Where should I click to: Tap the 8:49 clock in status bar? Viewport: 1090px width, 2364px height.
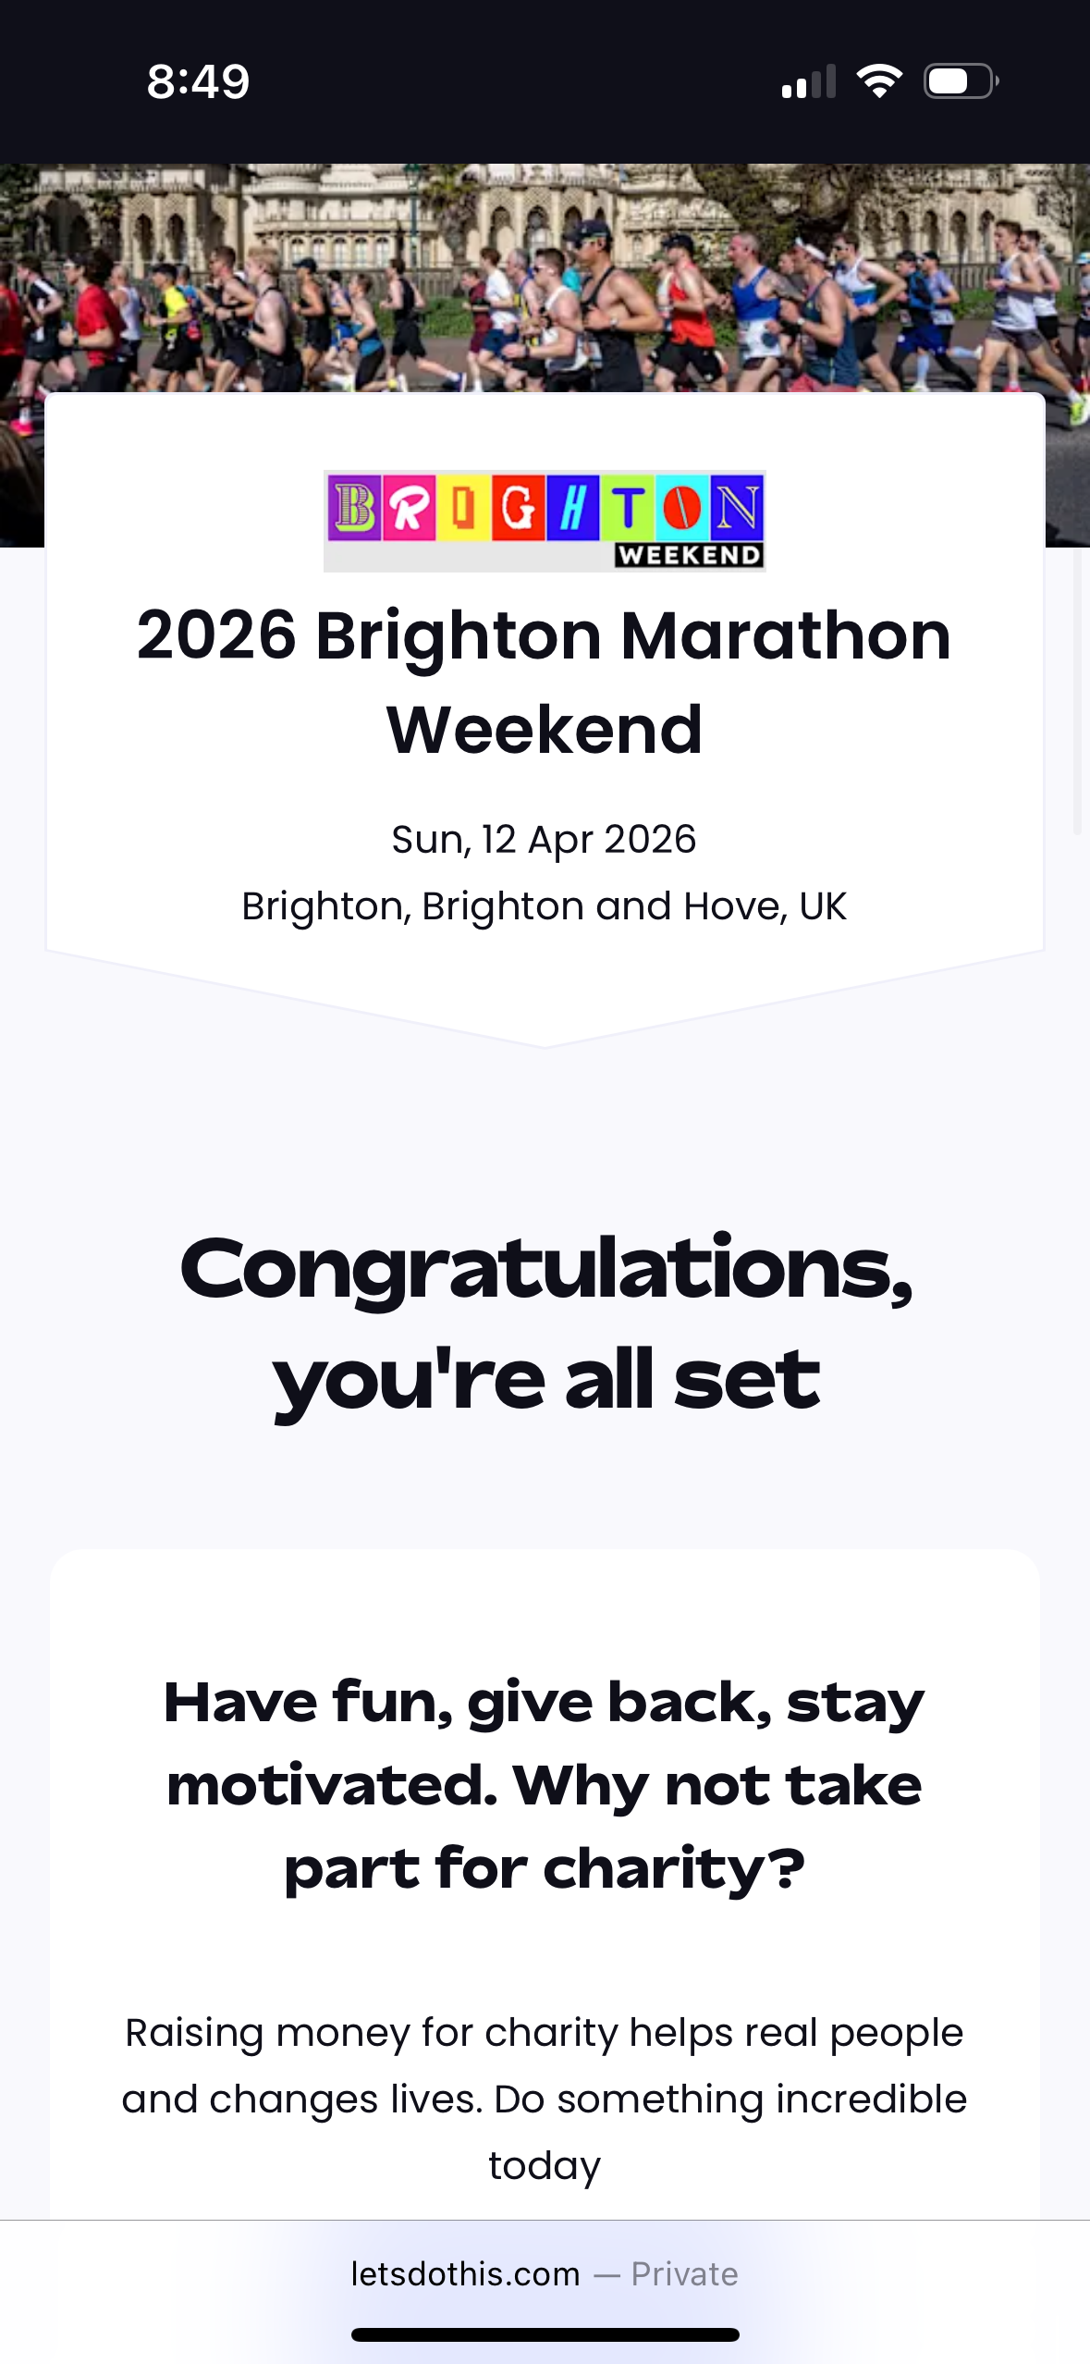198,81
